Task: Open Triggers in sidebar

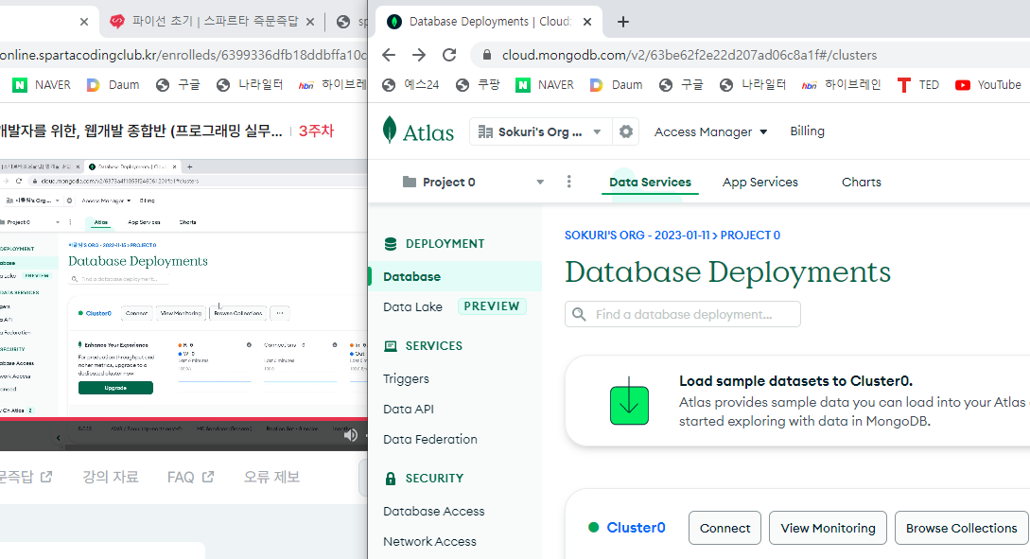Action: click(x=406, y=379)
